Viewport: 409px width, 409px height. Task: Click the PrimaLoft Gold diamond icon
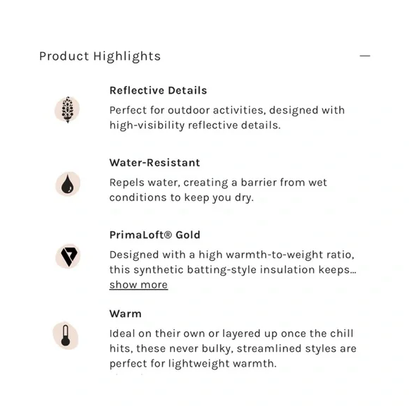[x=68, y=256]
